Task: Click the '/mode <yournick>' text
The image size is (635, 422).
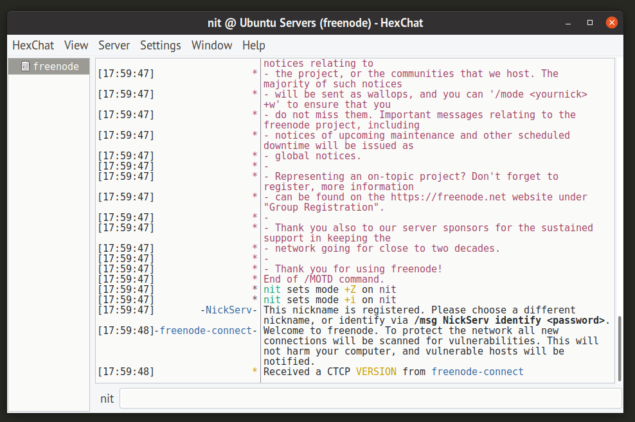Action: 541,94
